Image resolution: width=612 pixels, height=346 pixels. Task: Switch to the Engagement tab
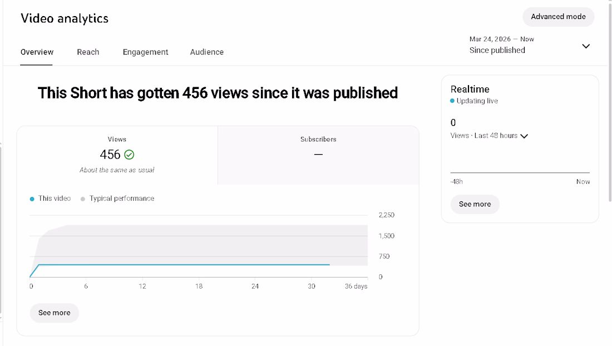coord(145,52)
